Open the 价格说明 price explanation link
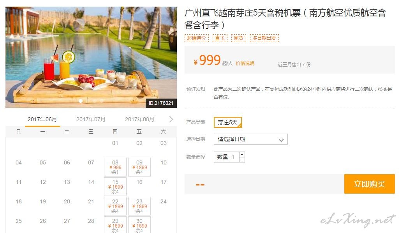The height and width of the screenshot is (233, 400). point(245,63)
